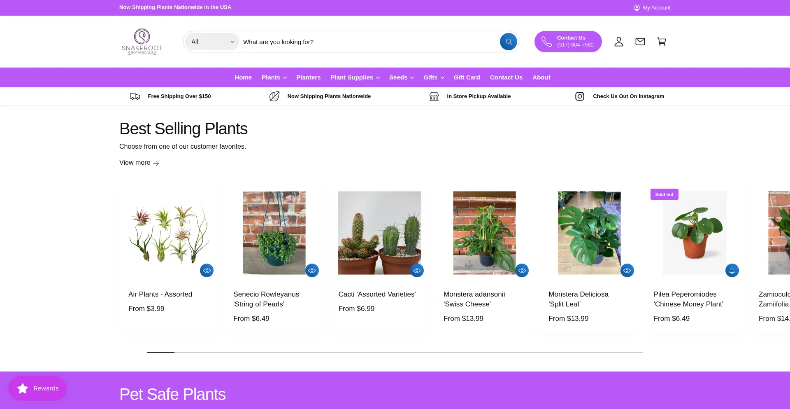Click the Snakeroot Botanicals logo
790x409 pixels.
pyautogui.click(x=142, y=42)
